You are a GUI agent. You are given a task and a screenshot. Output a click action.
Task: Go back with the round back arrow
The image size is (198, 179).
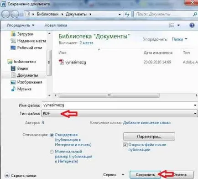[x=5, y=14]
